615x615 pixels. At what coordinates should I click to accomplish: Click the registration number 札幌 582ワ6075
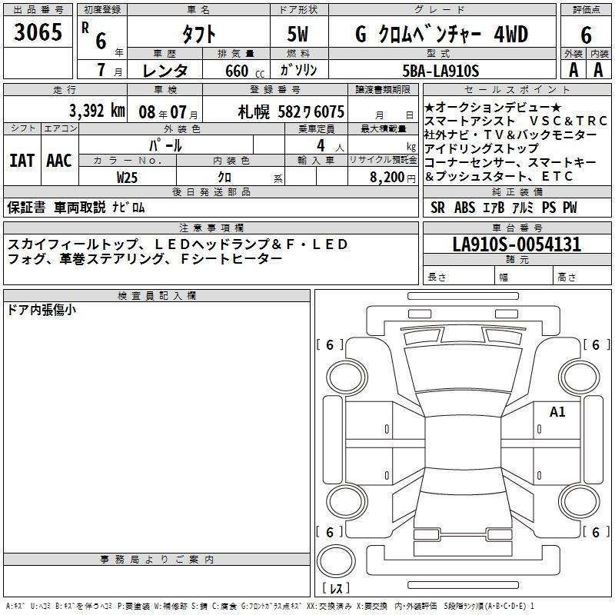click(x=291, y=111)
